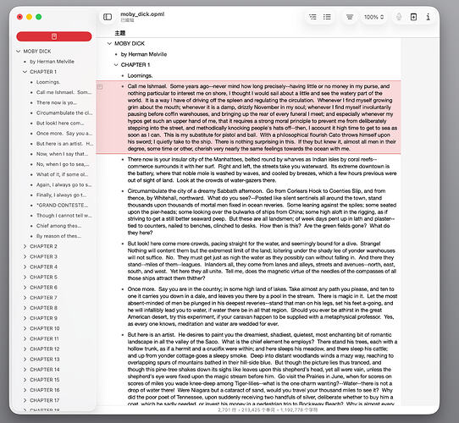Screen dimensions: 459x423
Task: Click the red bookmark button in sidebar
Action: point(54,36)
